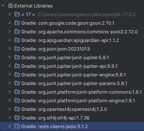
Task: Expand the redis.clients:jedis:5.1.2 node
Action: pos(9,126)
